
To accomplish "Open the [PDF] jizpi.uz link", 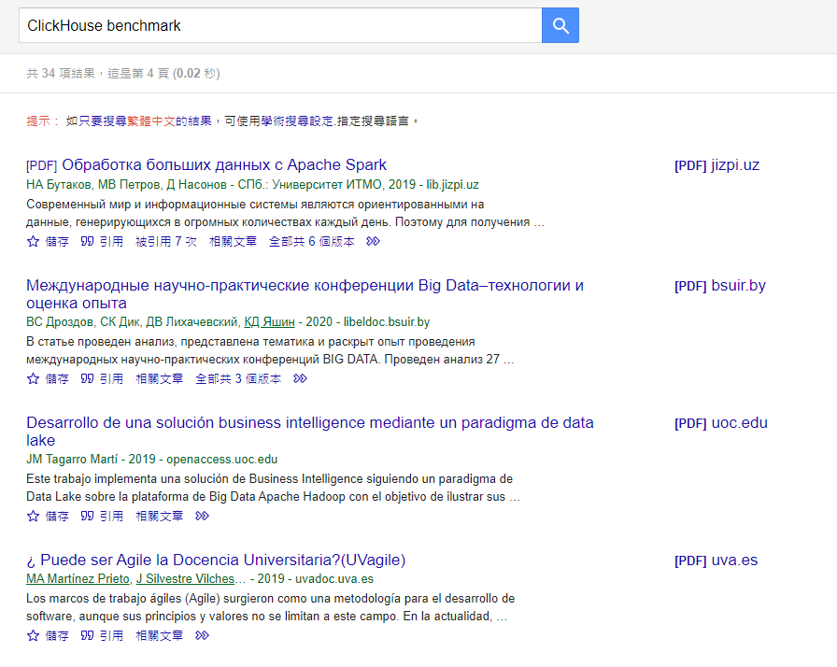I will click(716, 165).
